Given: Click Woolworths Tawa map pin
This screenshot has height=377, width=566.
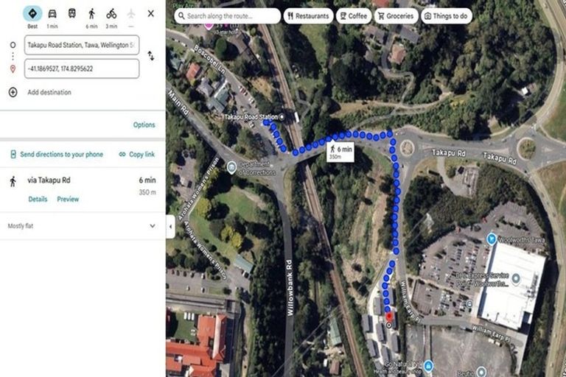Looking at the screenshot, I should tap(492, 239).
